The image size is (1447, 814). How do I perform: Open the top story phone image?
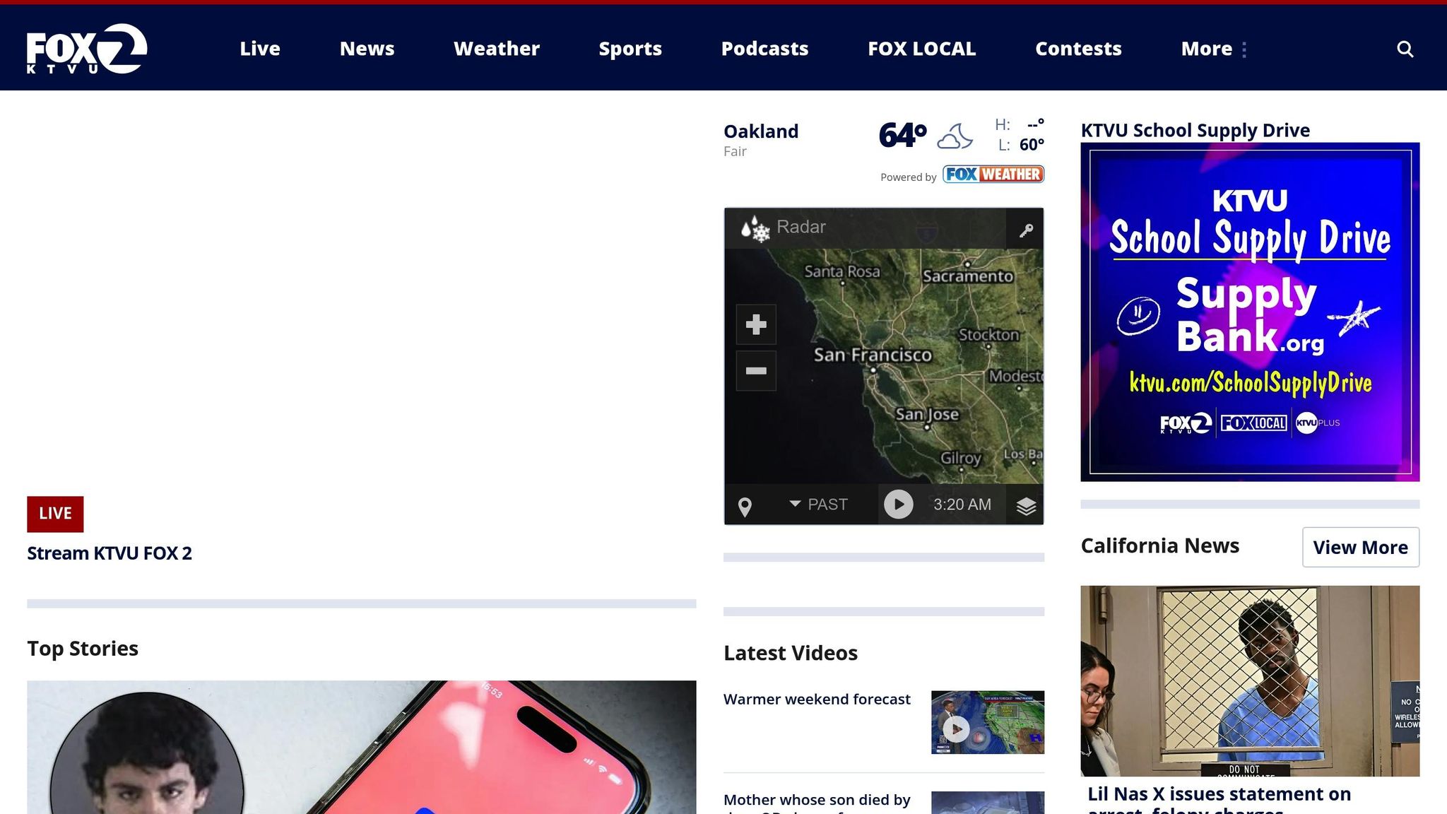362,748
